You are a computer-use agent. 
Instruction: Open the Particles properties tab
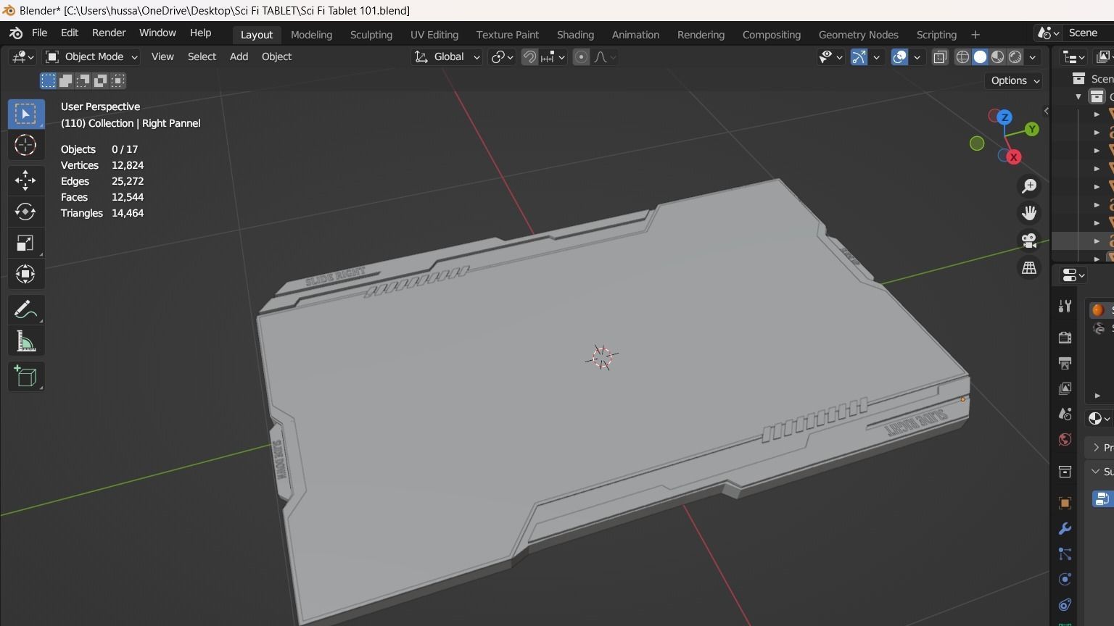[1065, 554]
